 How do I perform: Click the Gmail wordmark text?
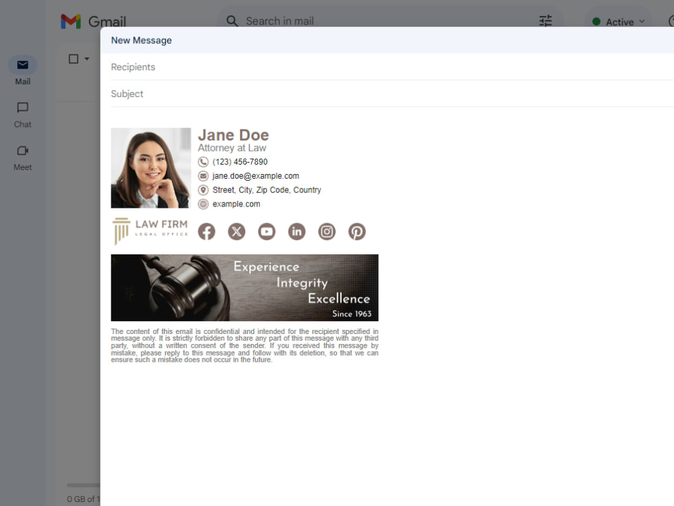[107, 22]
